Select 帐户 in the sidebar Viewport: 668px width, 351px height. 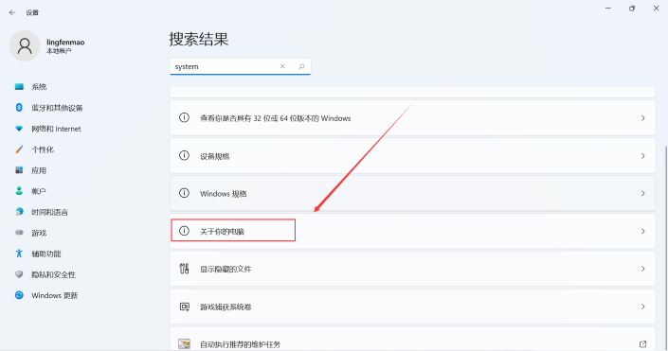(x=39, y=191)
